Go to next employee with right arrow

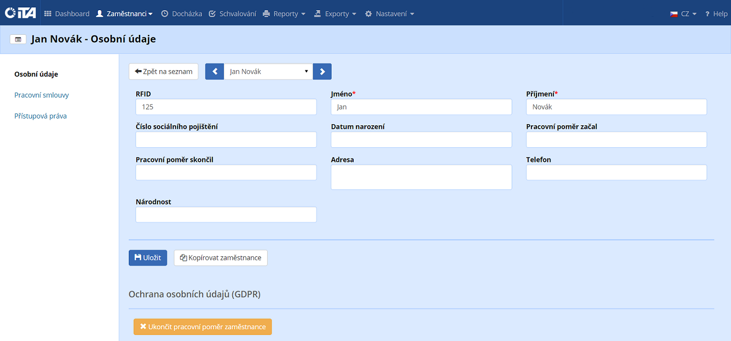(x=322, y=71)
